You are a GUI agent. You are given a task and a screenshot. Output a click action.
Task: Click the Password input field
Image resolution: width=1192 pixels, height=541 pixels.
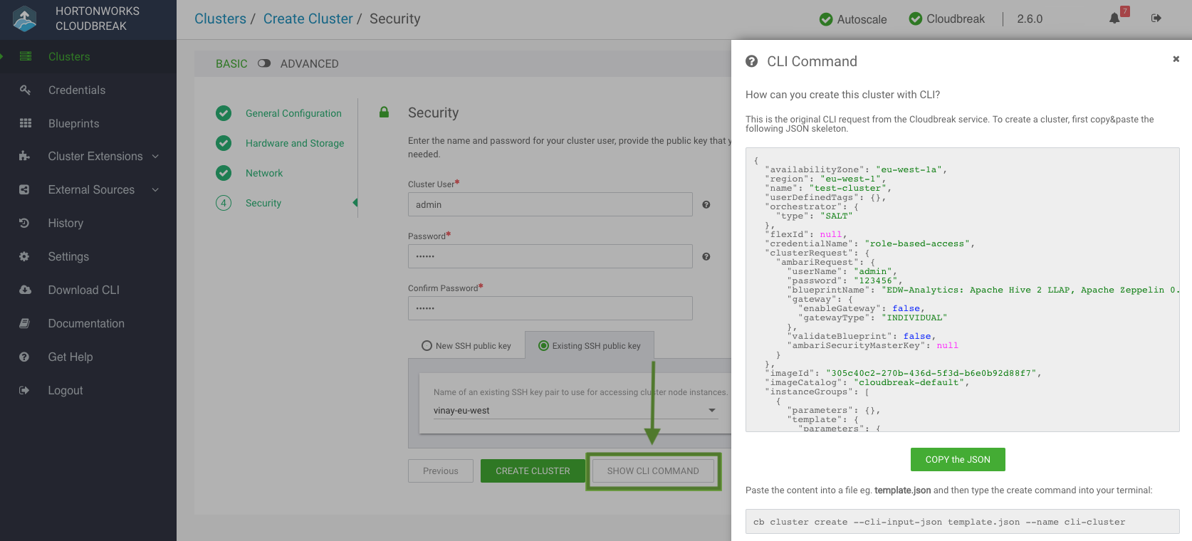coord(550,256)
